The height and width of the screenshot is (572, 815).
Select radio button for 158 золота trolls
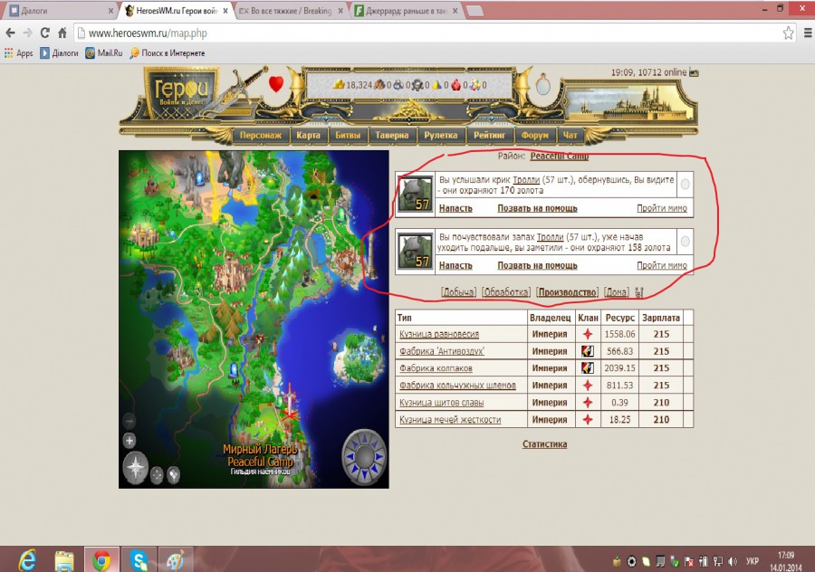(x=686, y=241)
